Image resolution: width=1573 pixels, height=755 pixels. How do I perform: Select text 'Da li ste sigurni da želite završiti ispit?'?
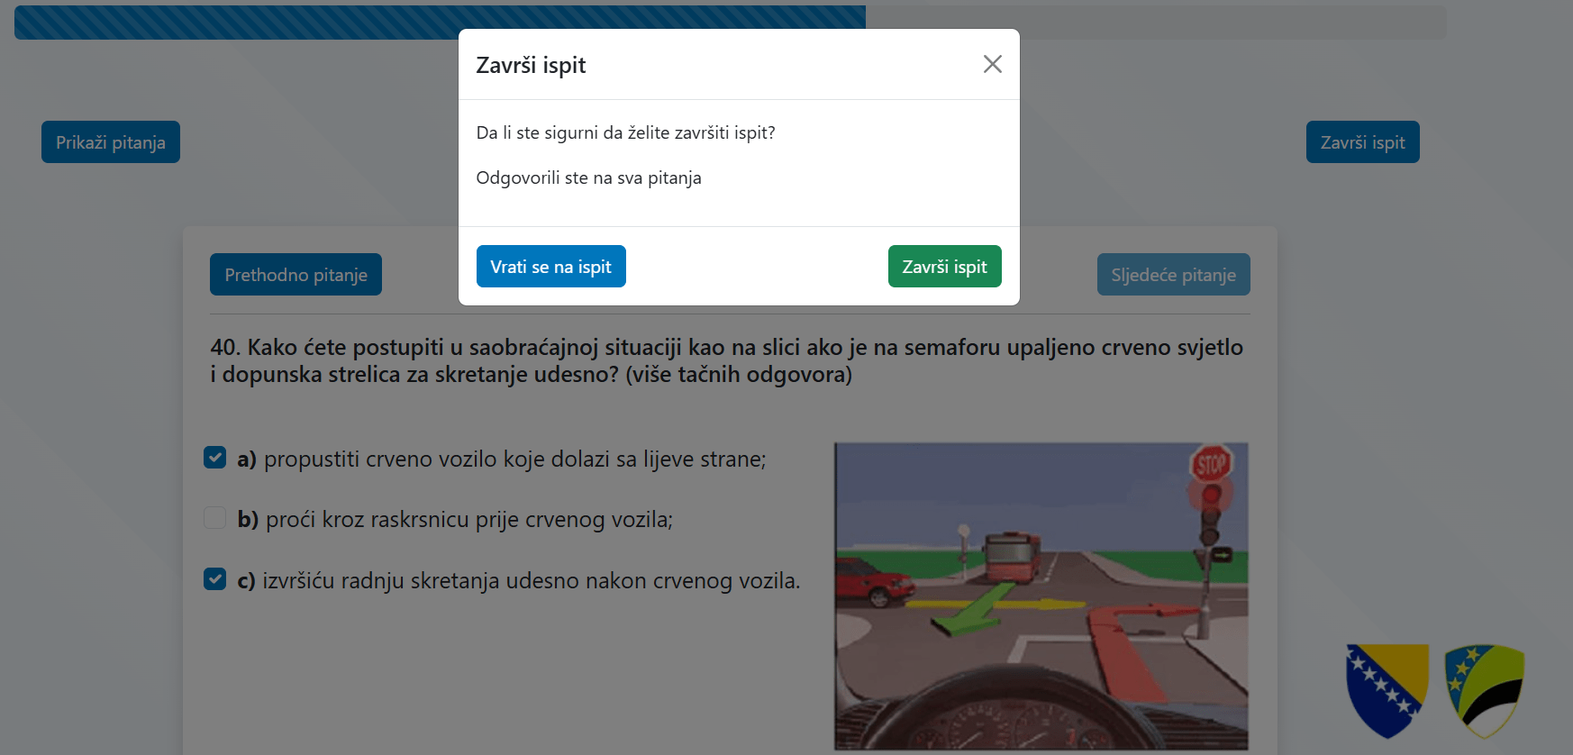pyautogui.click(x=625, y=133)
